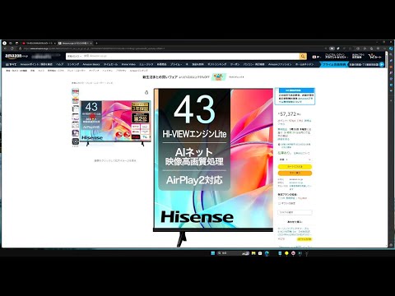Click the yellow magnifier search button
Viewport: 395px width, 296px height.
pos(303,56)
